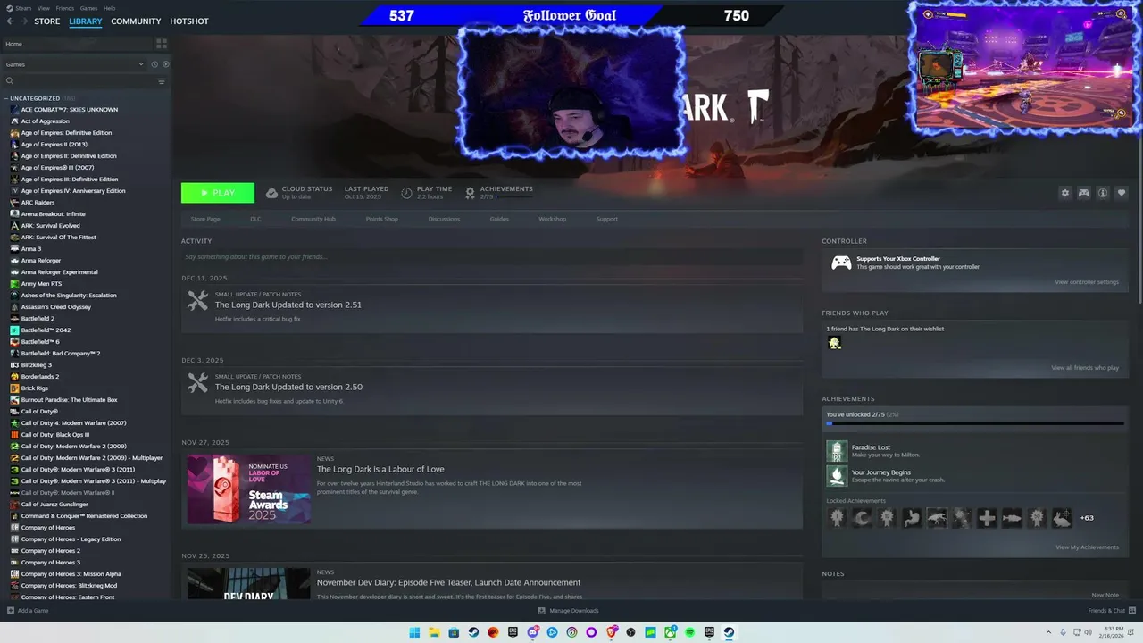
Task: Open the Friends menu
Action: tap(65, 8)
